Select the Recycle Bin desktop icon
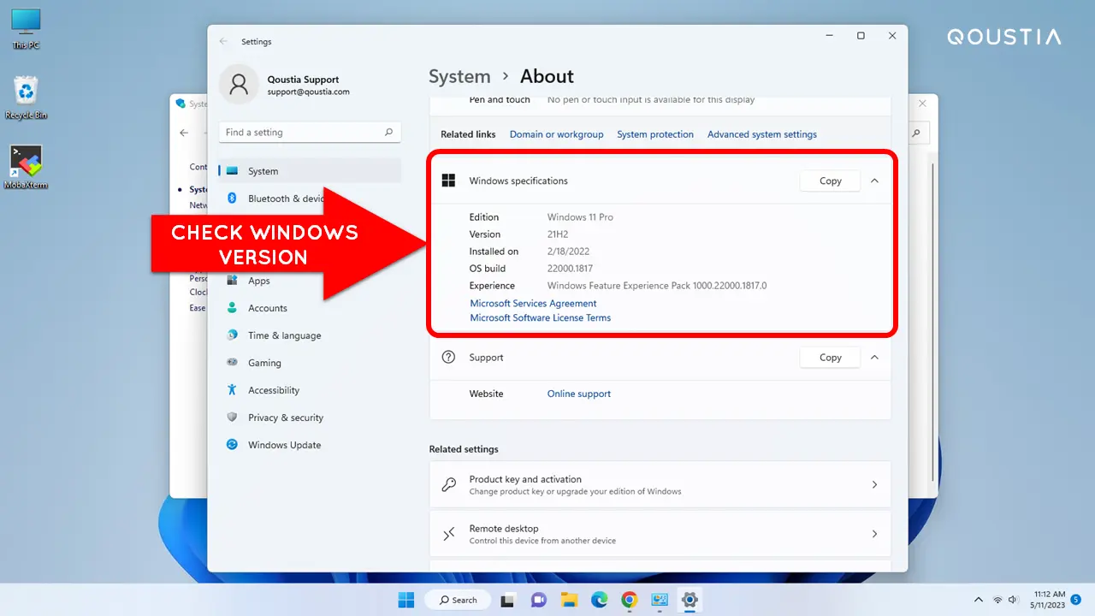The height and width of the screenshot is (616, 1095). (x=26, y=97)
